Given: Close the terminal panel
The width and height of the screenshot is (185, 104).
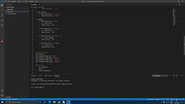Looking at the screenshot, I should point(182,76).
